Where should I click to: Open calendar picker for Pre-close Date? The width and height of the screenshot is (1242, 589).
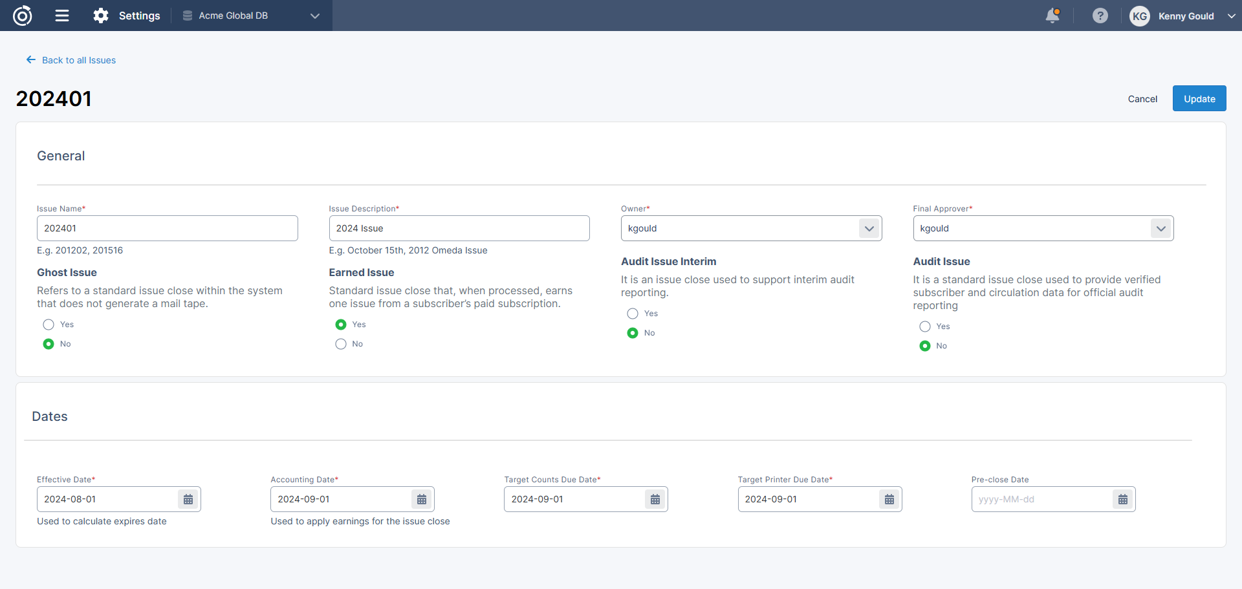[1123, 499]
